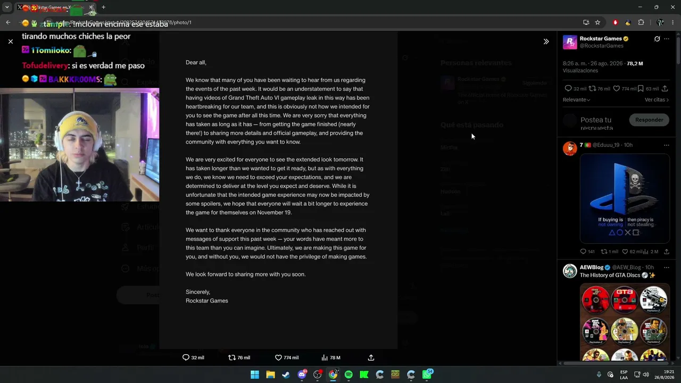681x383 pixels.
Task: Click the install app icon in the address bar
Action: [x=586, y=22]
